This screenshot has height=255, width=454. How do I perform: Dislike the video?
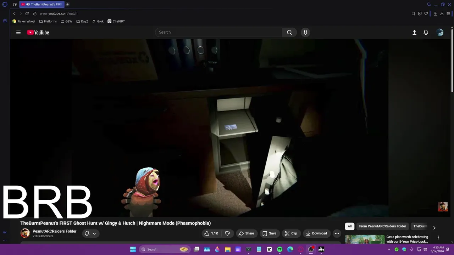point(227,233)
